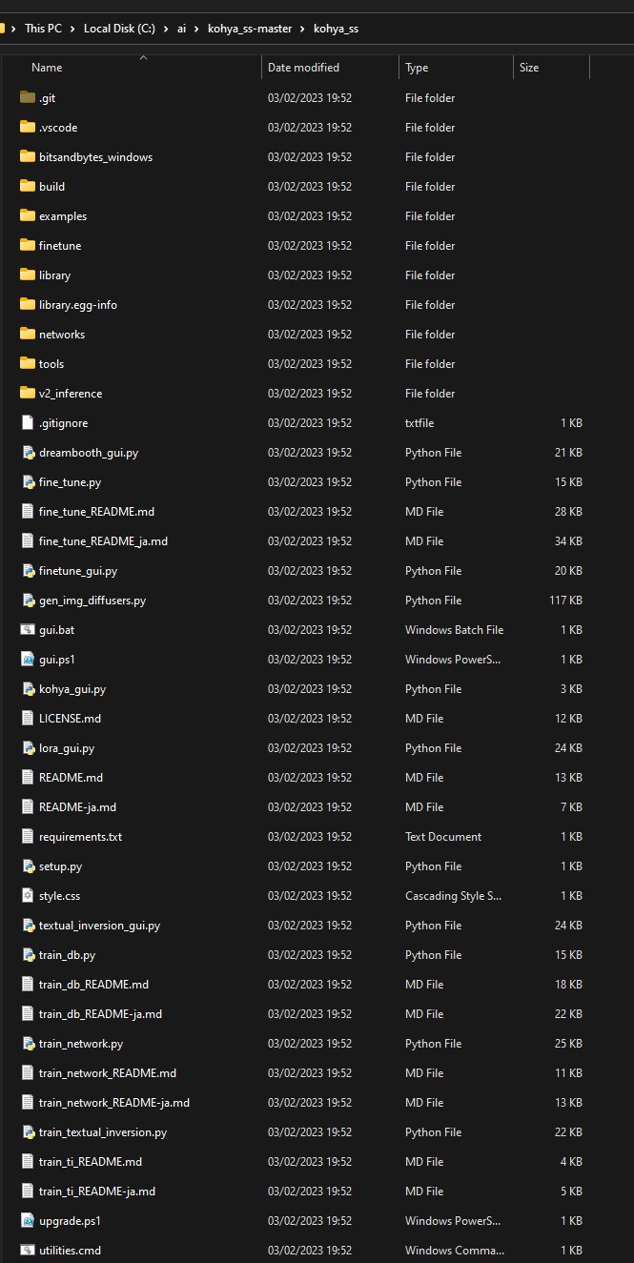Select the train_network.py file icon
This screenshot has width=634, height=1263.
28,1043
